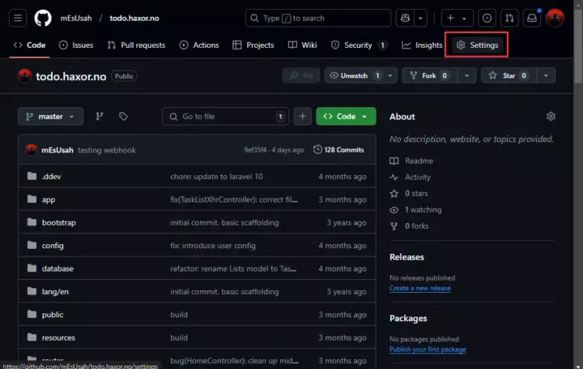Open the 0 forks link
The height and width of the screenshot is (369, 583).
(409, 226)
